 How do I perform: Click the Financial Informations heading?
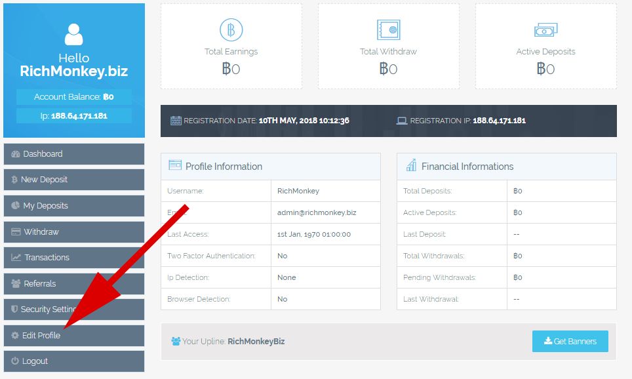pyautogui.click(x=467, y=167)
